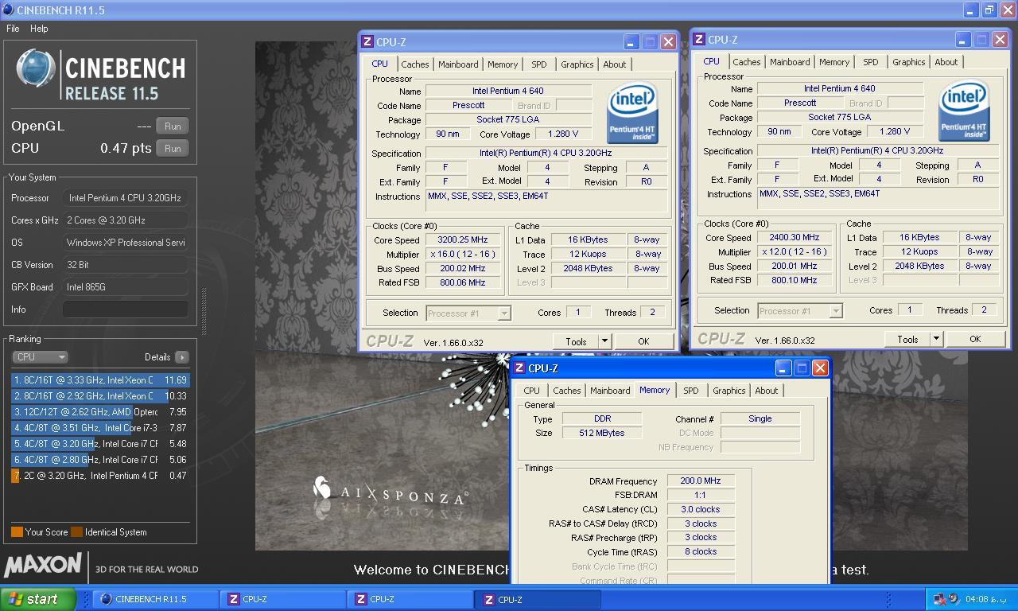The width and height of the screenshot is (1018, 611).
Task: Click the orange Your Score legend square
Action: pos(17,532)
